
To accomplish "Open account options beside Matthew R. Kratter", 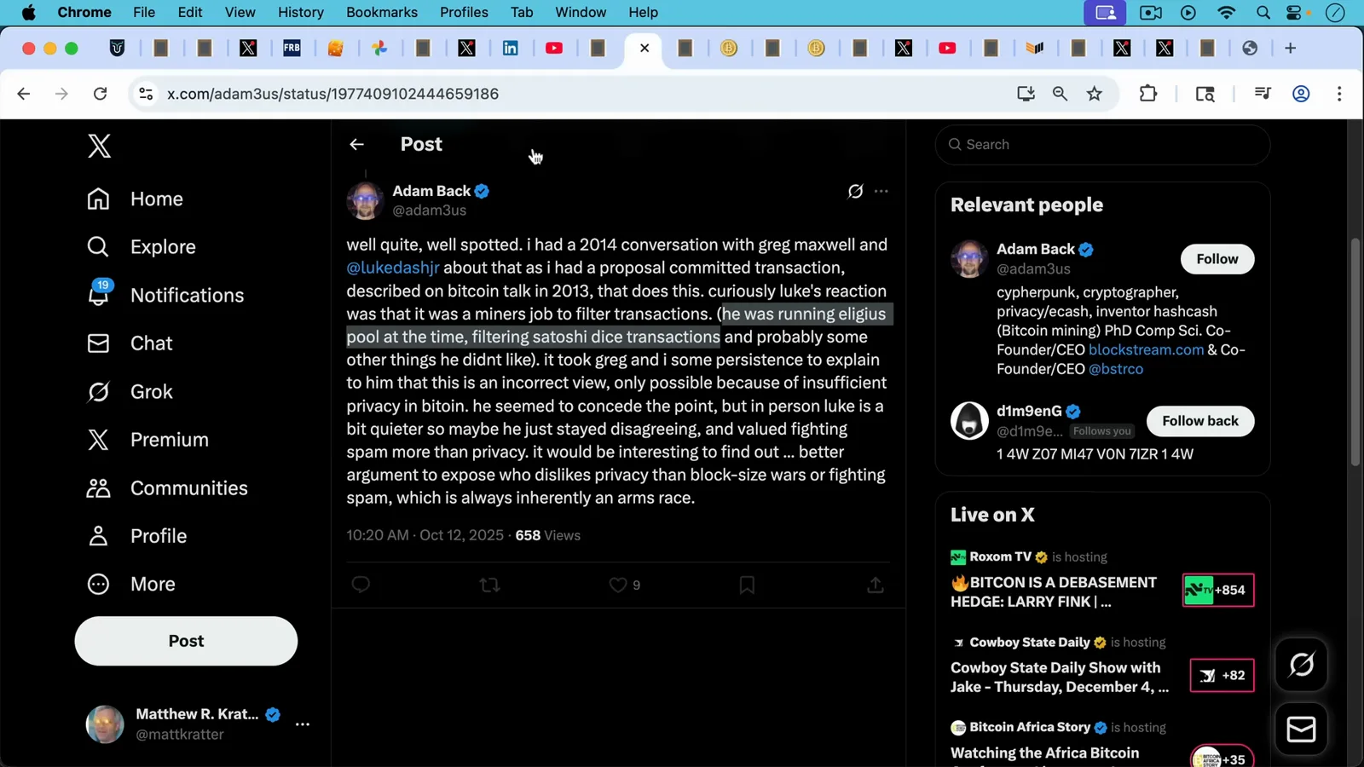I will coord(303,724).
